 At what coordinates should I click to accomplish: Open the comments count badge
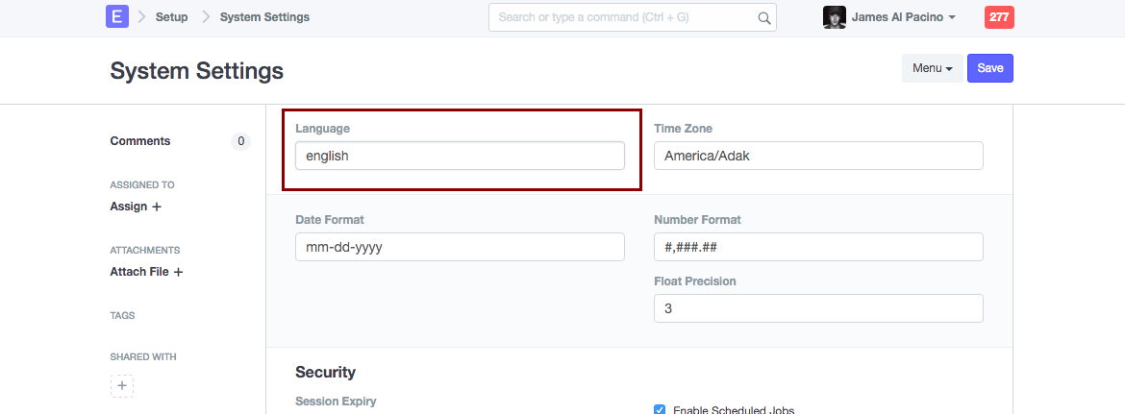click(x=240, y=141)
